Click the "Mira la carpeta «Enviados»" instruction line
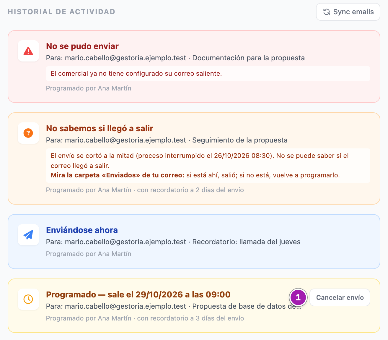 pyautogui.click(x=195, y=175)
